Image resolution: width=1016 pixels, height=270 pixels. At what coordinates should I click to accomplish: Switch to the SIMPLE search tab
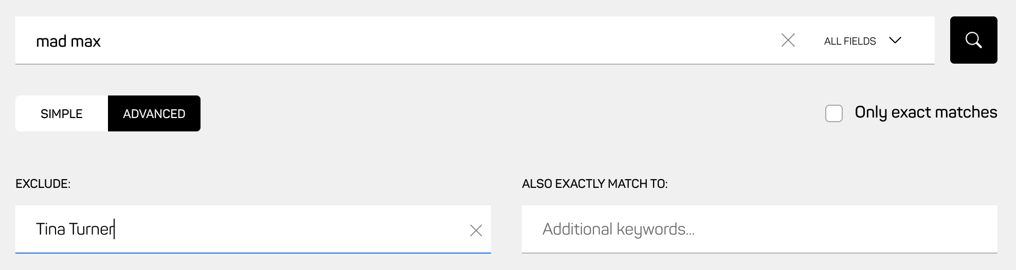62,113
